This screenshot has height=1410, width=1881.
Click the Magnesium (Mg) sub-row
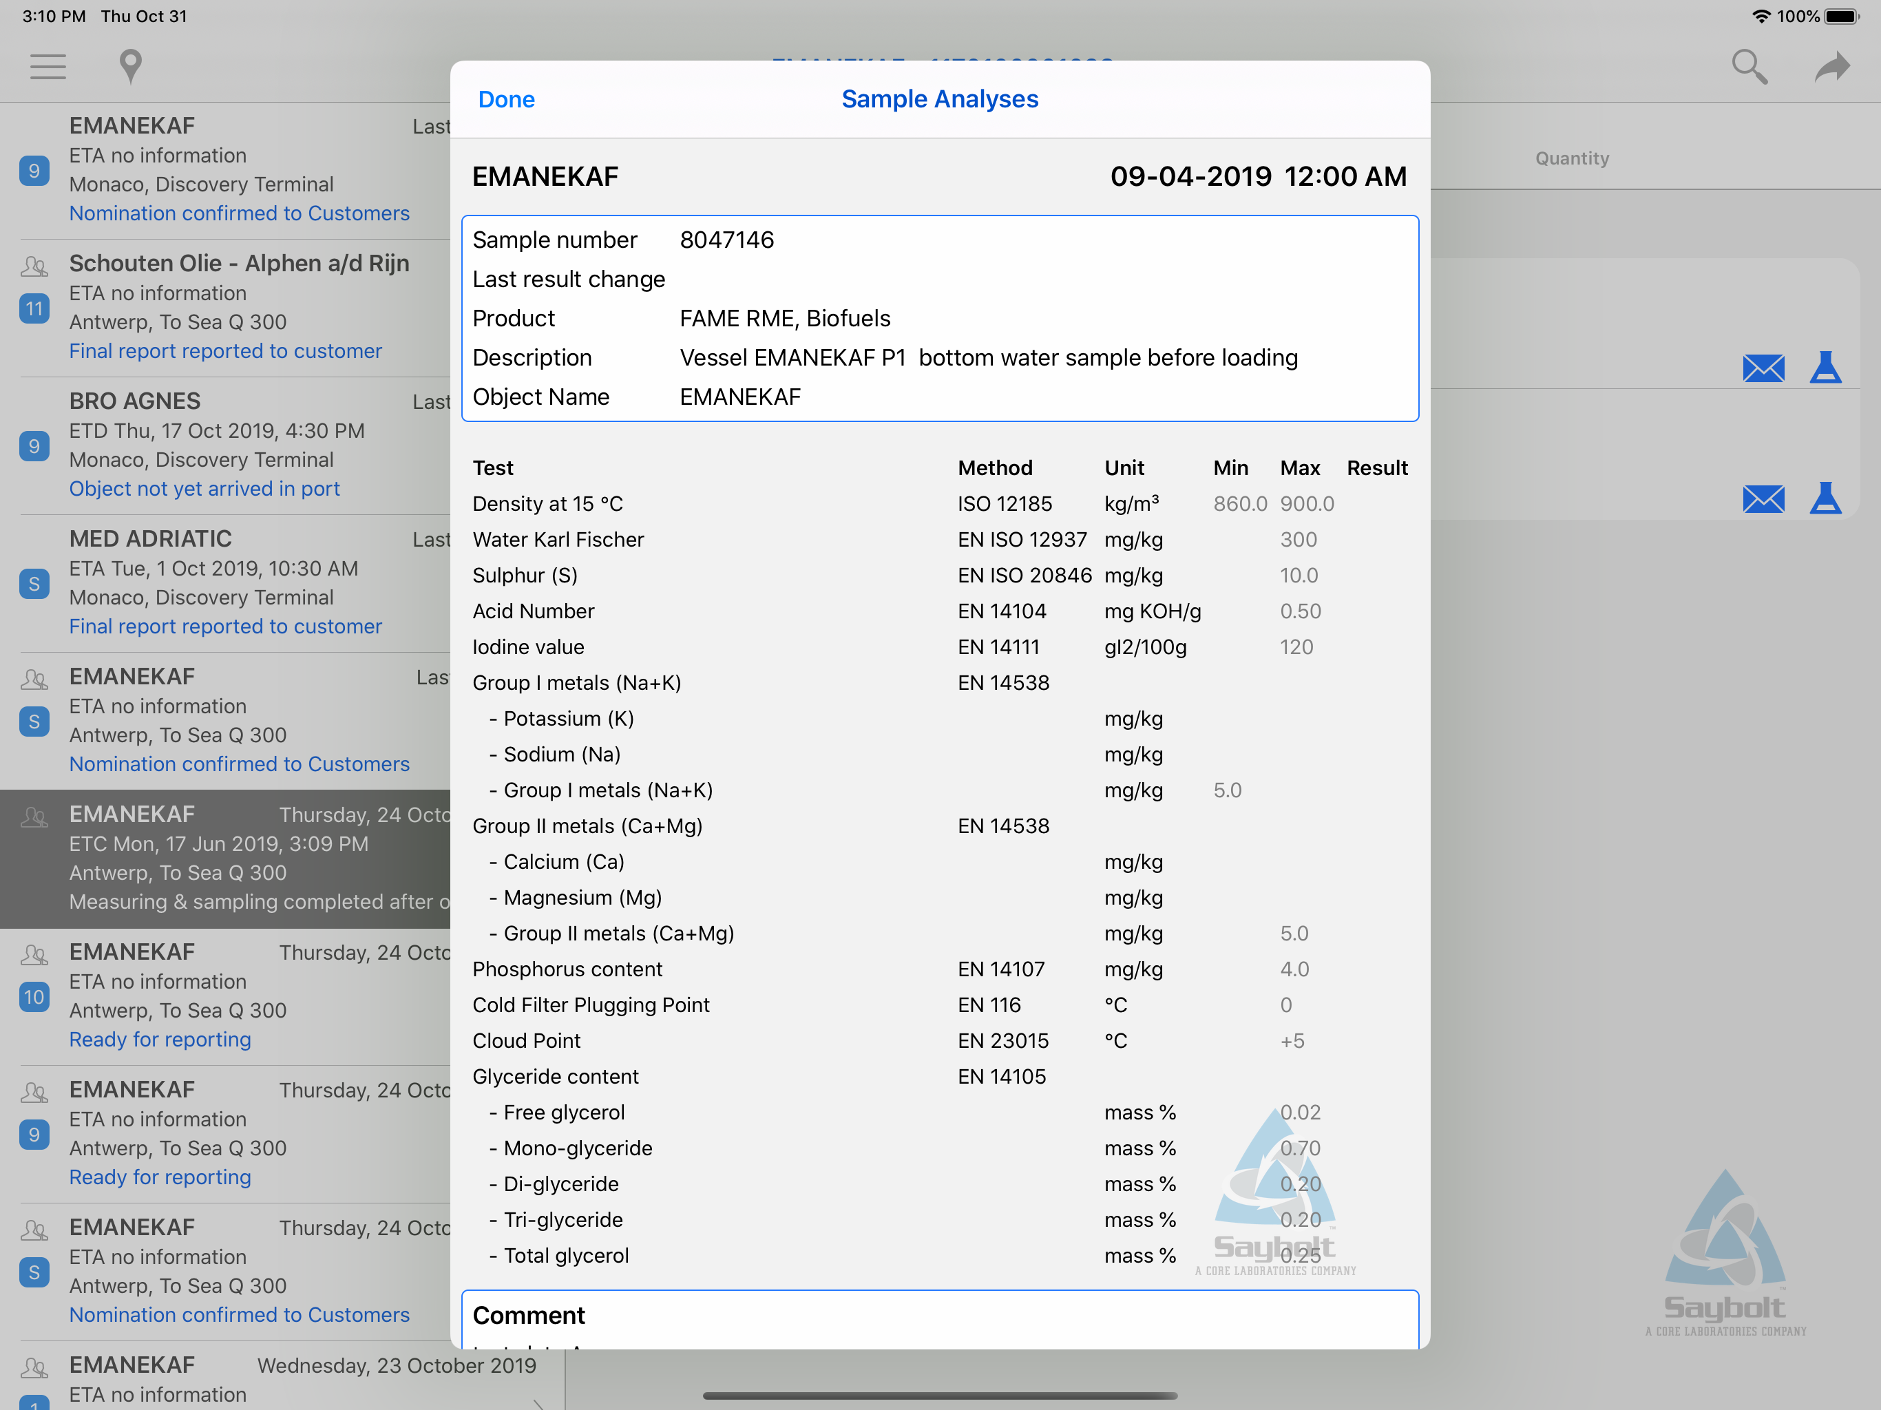click(940, 898)
